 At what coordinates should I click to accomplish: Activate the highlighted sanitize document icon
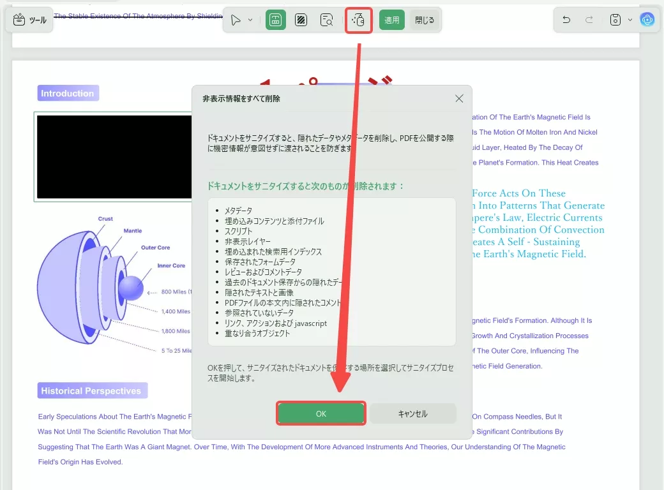(358, 20)
